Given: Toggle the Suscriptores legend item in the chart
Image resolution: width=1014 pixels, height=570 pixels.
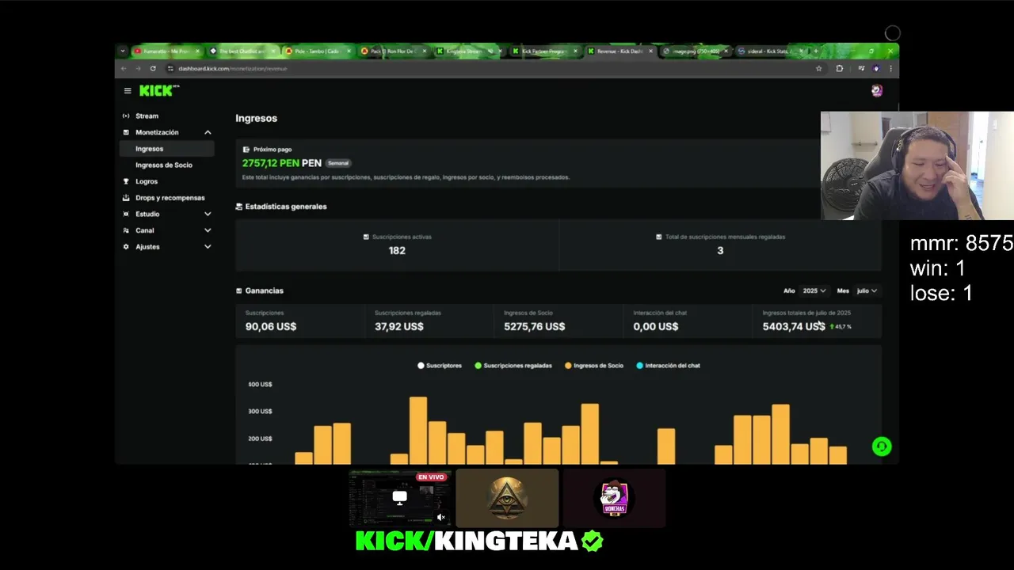Looking at the screenshot, I should pyautogui.click(x=440, y=366).
